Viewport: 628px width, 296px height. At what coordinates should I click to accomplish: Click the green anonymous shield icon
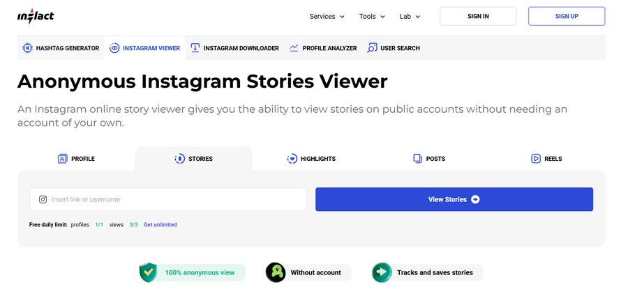tap(149, 272)
